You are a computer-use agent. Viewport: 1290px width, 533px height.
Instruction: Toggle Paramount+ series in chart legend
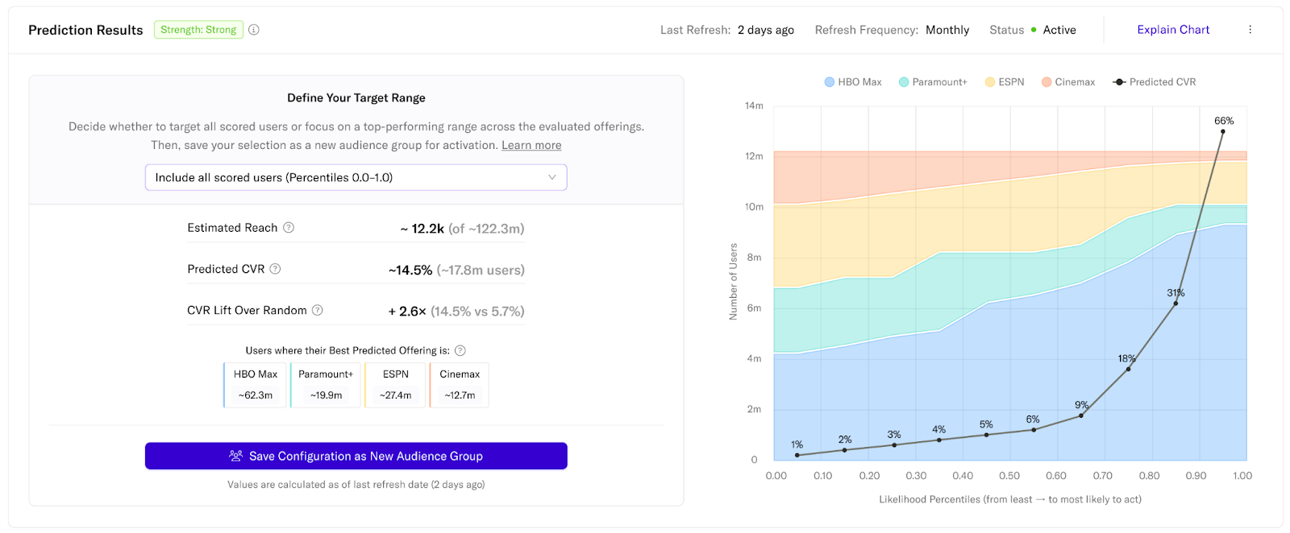[x=932, y=82]
